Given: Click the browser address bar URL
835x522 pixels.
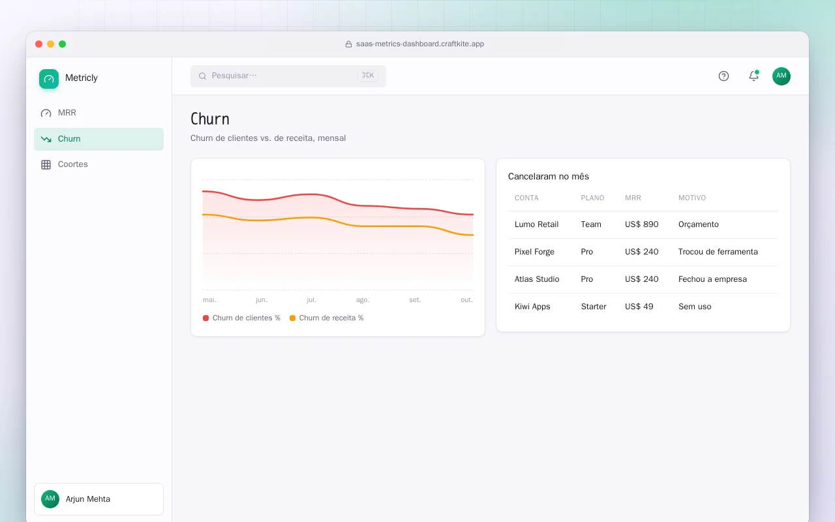Looking at the screenshot, I should (x=420, y=44).
